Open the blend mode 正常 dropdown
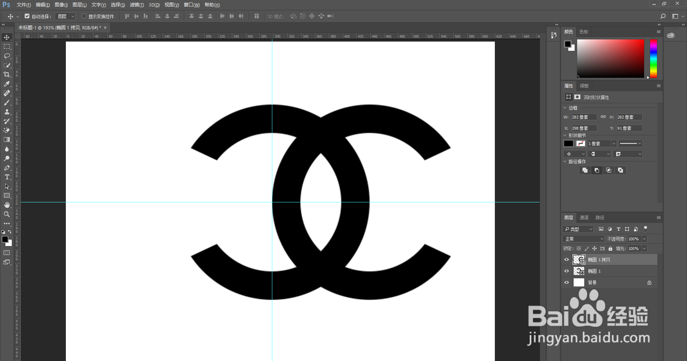The width and height of the screenshot is (687, 361). 584,239
